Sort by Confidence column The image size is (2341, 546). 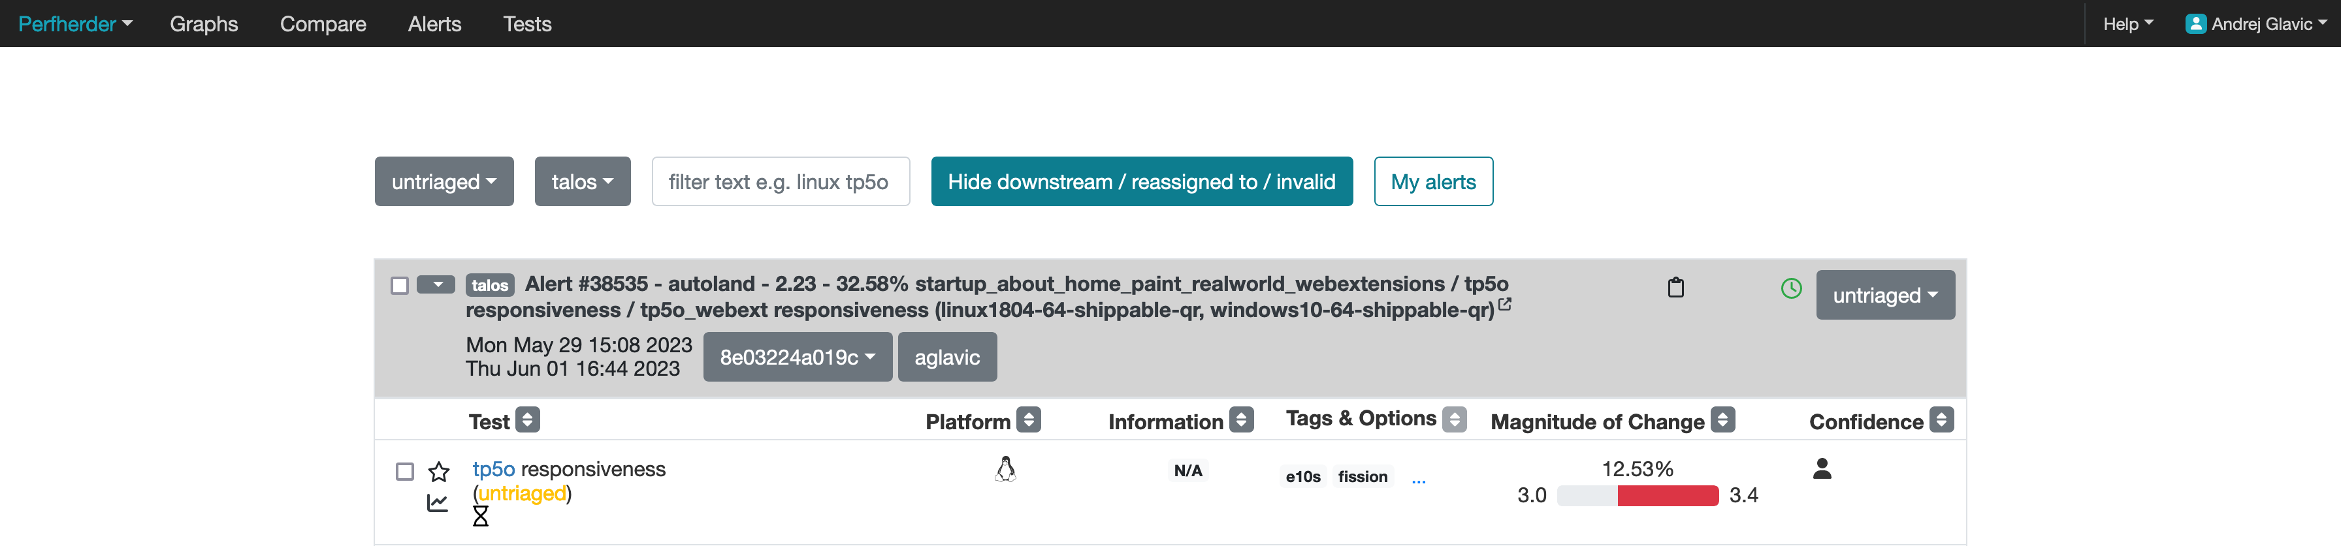coord(1941,420)
